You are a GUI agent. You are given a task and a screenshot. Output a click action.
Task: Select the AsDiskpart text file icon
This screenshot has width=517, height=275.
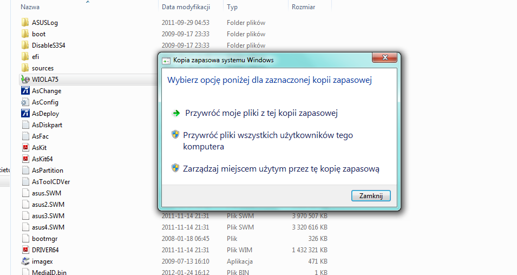click(25, 125)
